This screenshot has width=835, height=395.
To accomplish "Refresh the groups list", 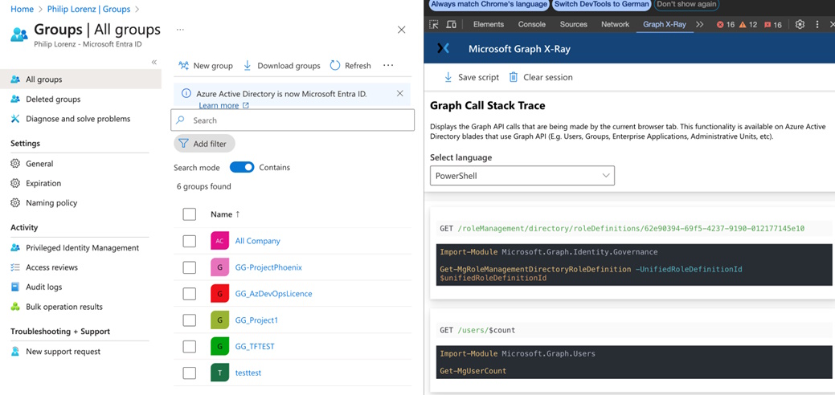I will pyautogui.click(x=350, y=66).
